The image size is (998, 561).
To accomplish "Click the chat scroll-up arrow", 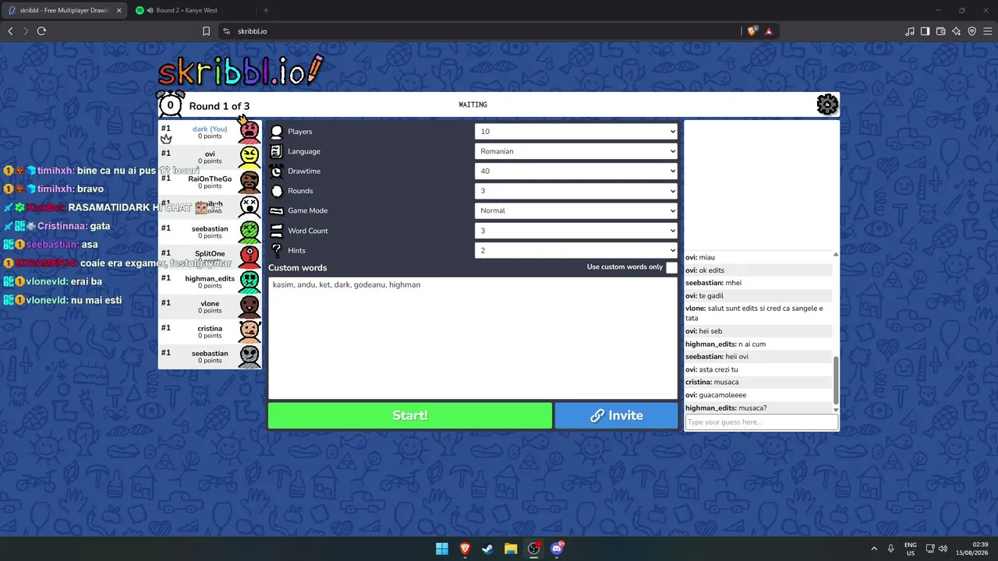I will [x=836, y=255].
